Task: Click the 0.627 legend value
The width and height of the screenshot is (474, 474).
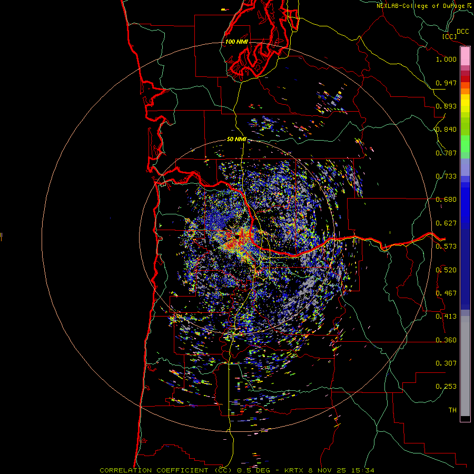Action: point(446,223)
